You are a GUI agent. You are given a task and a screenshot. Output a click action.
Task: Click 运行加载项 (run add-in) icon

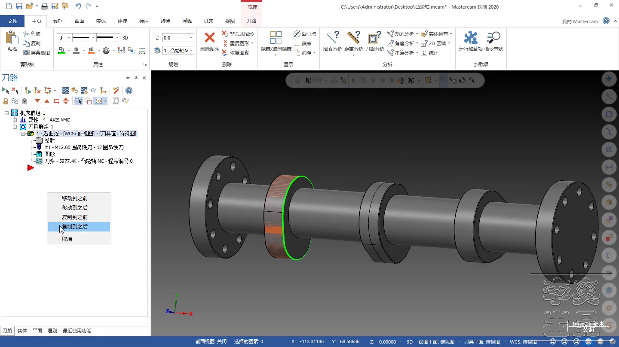click(x=471, y=37)
